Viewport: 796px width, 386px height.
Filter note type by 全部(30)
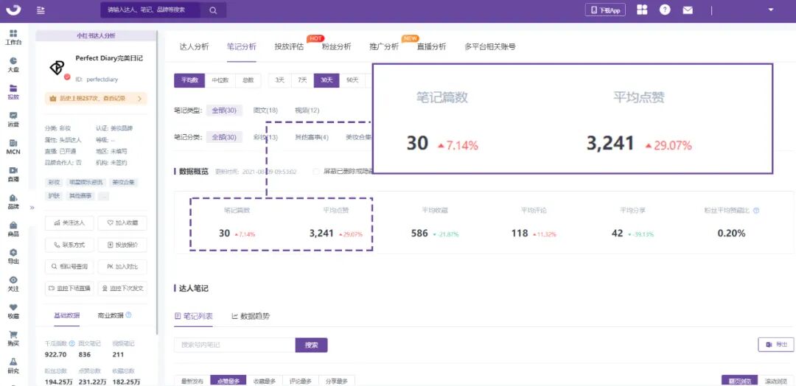pyautogui.click(x=224, y=110)
